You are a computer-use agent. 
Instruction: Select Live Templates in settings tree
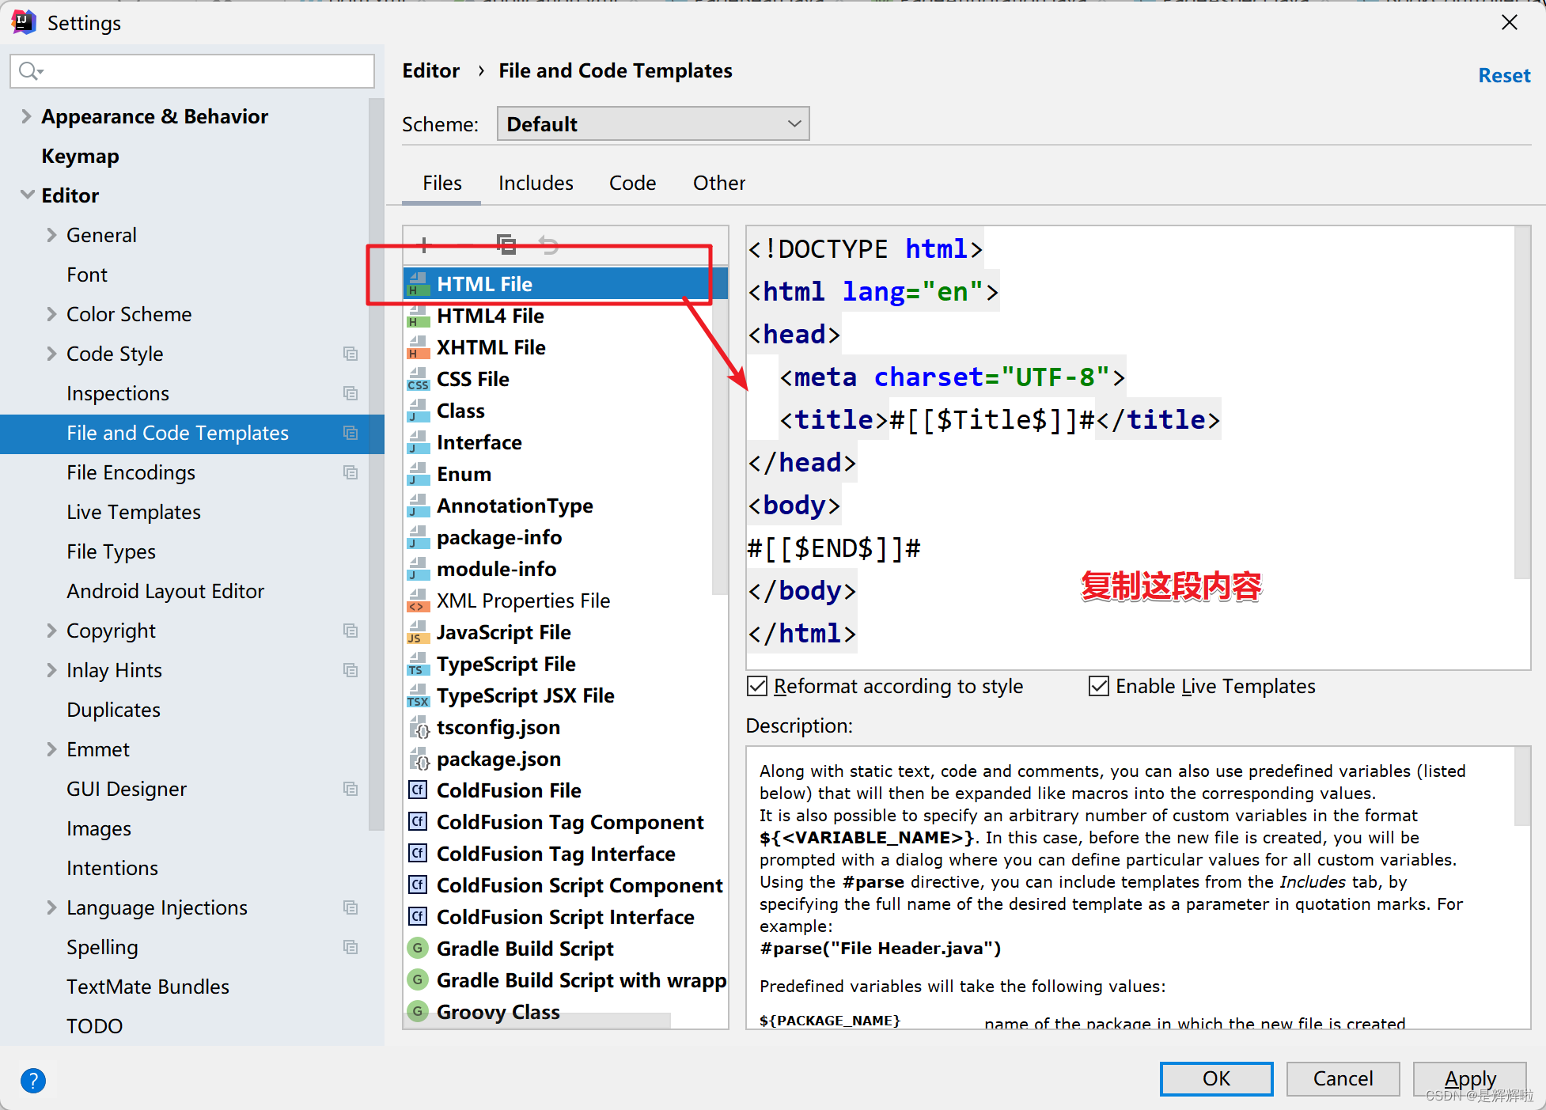(x=134, y=512)
